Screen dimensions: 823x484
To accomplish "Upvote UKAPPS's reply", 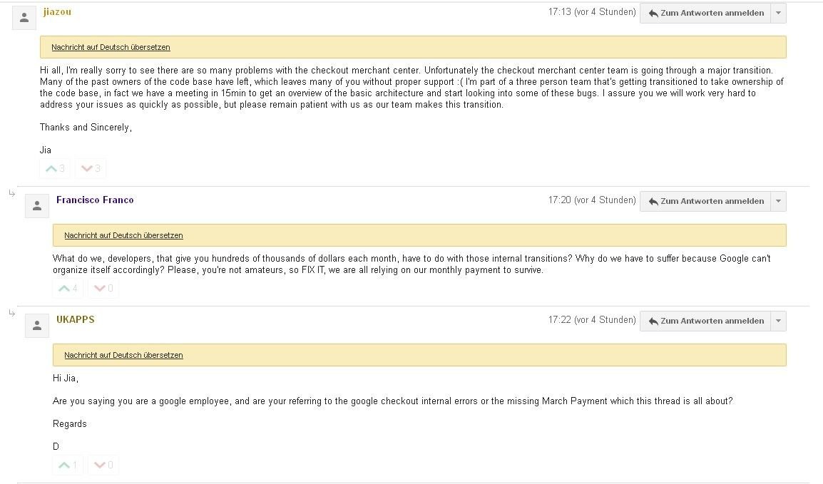I will coord(68,465).
